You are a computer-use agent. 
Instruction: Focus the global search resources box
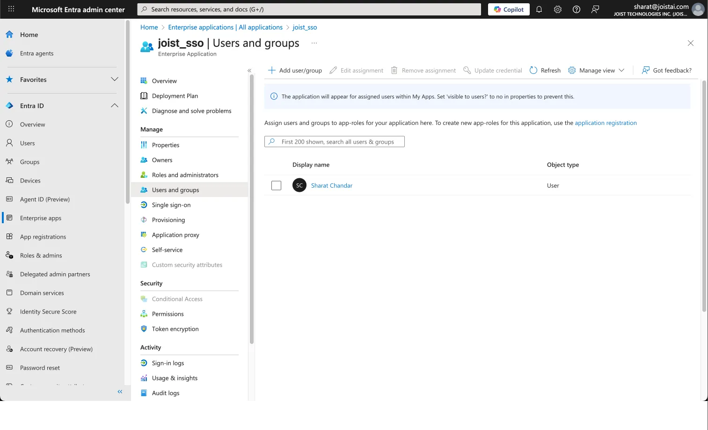(x=309, y=9)
